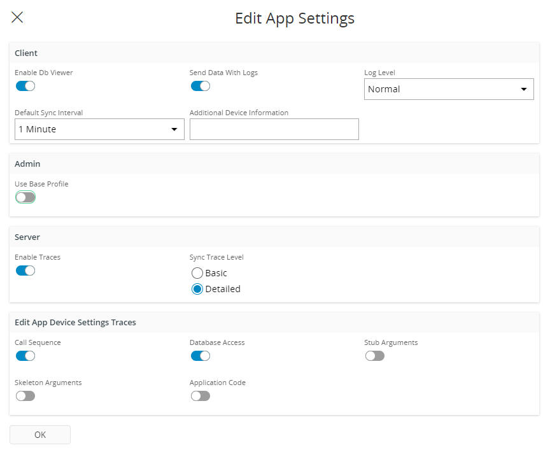This screenshot has width=543, height=450.
Task: Click the Additional Device Information field
Action: 274,129
